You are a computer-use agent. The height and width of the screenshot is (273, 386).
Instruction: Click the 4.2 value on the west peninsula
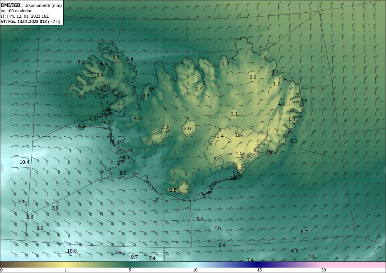(81, 126)
